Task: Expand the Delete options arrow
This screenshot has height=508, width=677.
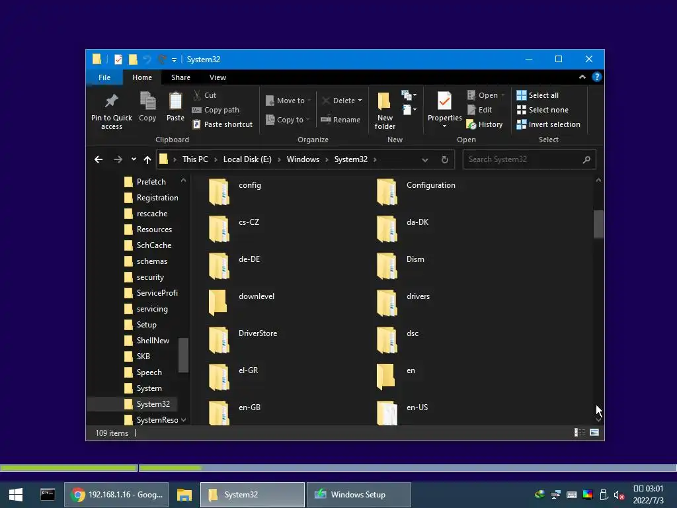Action: pos(360,101)
